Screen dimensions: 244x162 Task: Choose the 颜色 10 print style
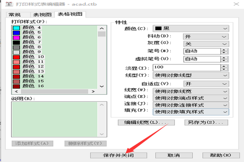29,57
